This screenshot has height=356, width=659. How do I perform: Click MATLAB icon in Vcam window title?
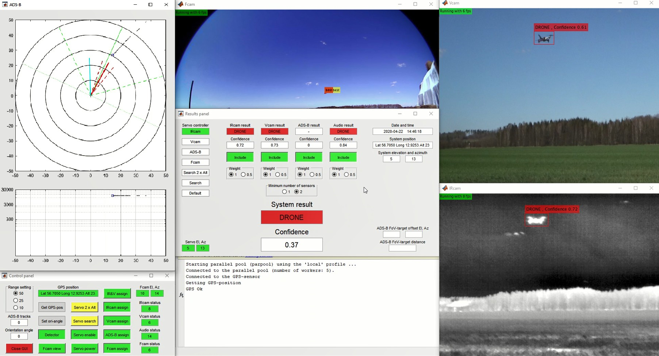coord(445,3)
